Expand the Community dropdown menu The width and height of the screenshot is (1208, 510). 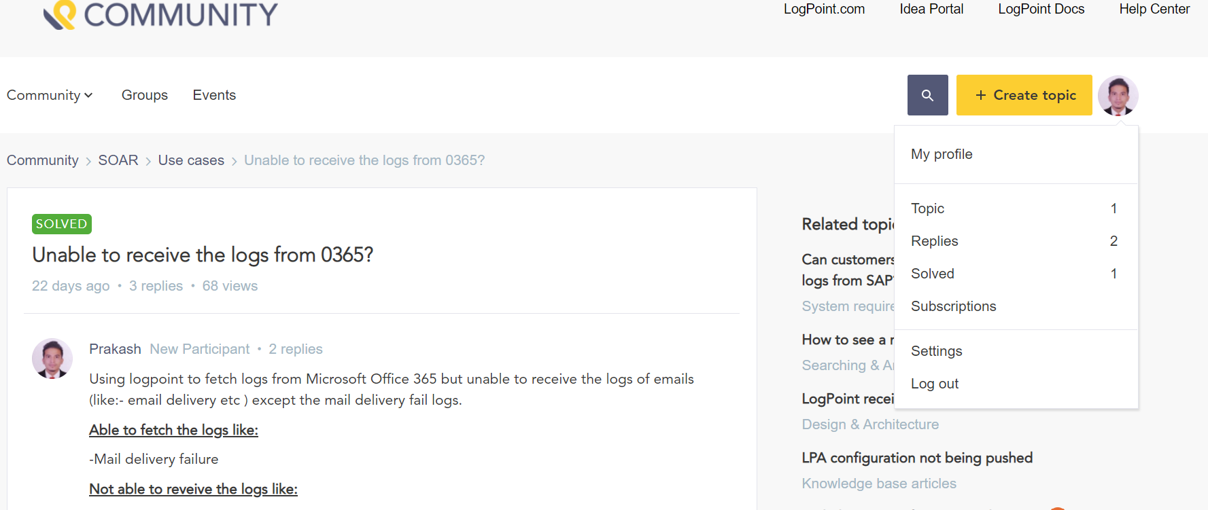(x=50, y=95)
